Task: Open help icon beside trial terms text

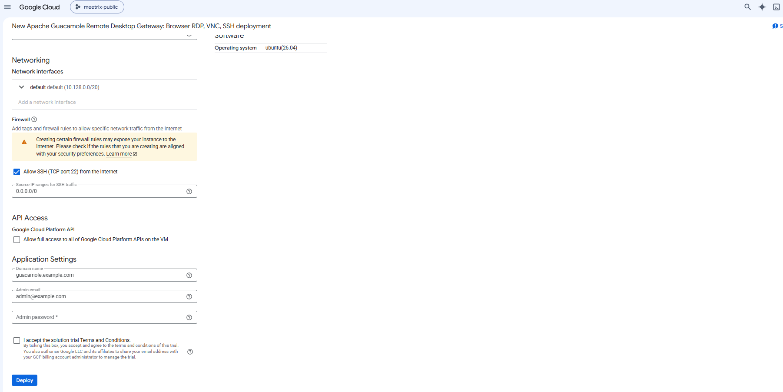Action: (x=190, y=352)
